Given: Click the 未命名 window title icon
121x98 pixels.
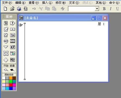Looking at the screenshot, I should (21, 18).
